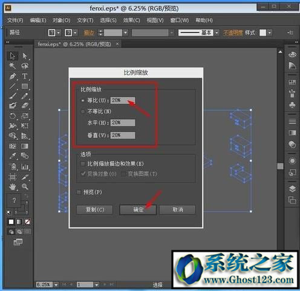Open the 6.25% zoom level dropdown
This screenshot has width=300, height=291.
(x=56, y=284)
